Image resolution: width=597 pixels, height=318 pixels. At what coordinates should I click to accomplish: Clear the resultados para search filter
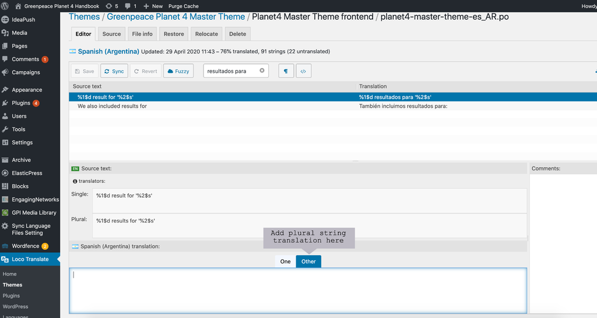262,70
